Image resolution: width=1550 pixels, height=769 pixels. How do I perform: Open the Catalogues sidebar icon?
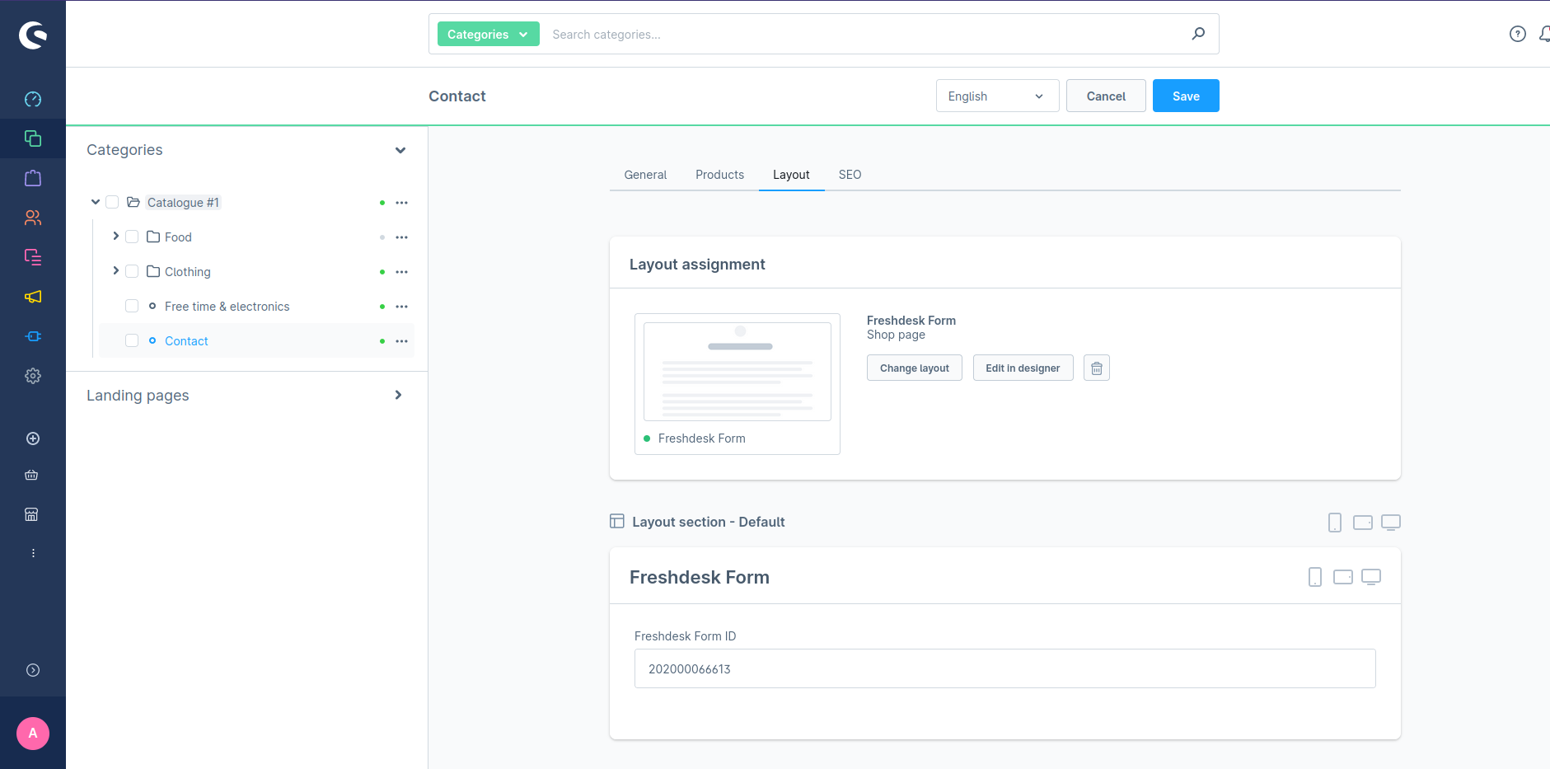pyautogui.click(x=33, y=138)
